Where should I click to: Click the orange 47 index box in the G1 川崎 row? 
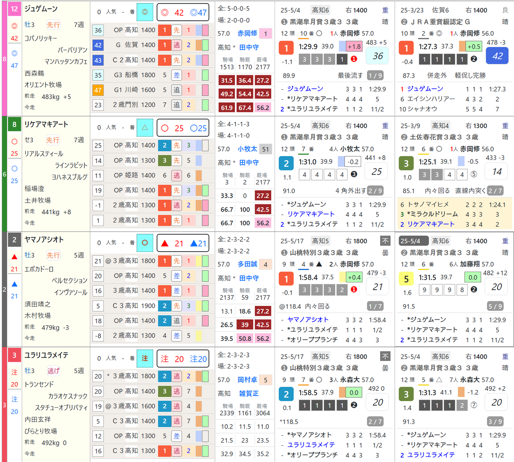coord(98,90)
